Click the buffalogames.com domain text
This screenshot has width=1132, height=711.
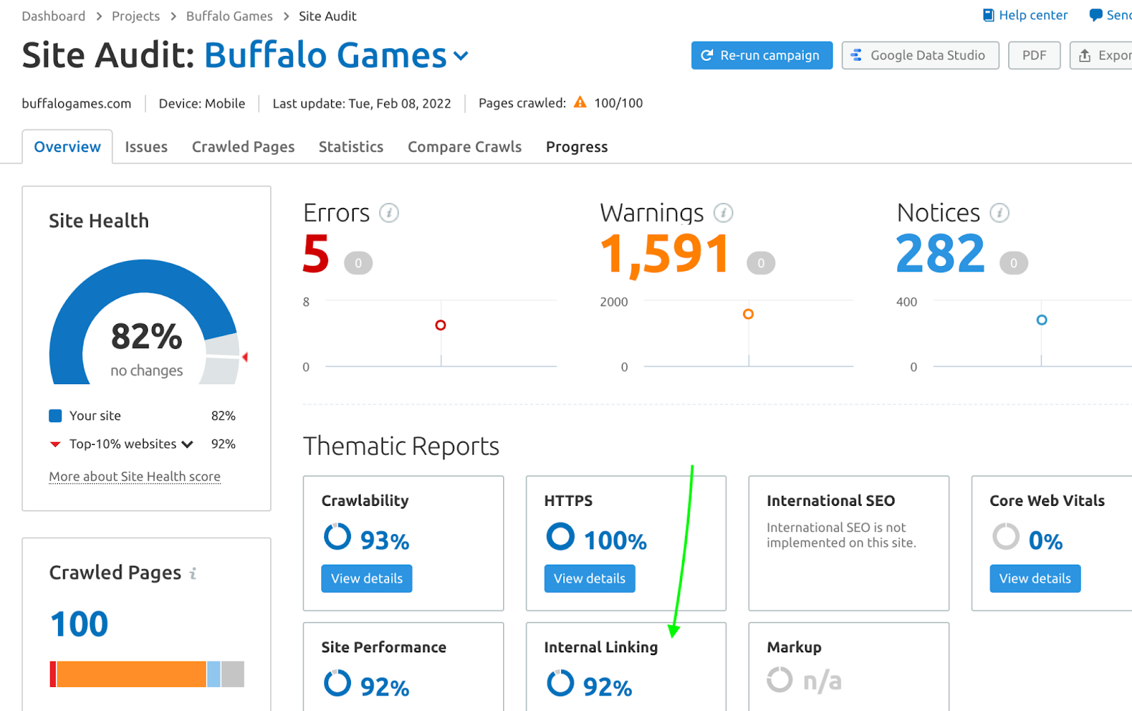click(x=76, y=103)
